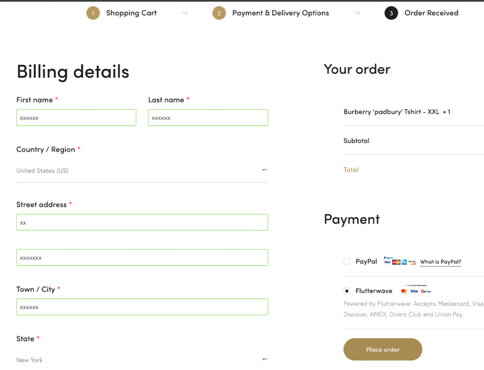This screenshot has height=370, width=484.
Task: Click the arrow before Order Received step
Action: [x=357, y=13]
